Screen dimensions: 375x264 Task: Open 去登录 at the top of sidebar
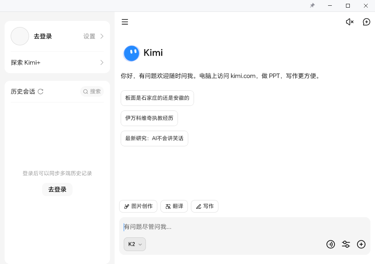point(43,36)
